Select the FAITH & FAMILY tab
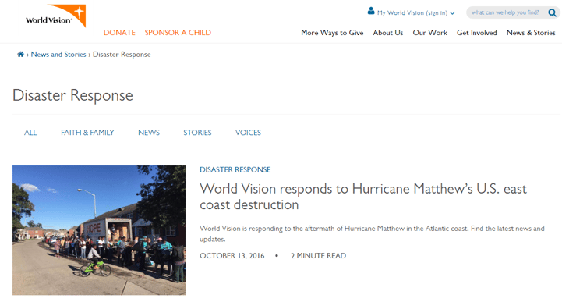Screen dimensions: 562x302 pyautogui.click(x=87, y=133)
